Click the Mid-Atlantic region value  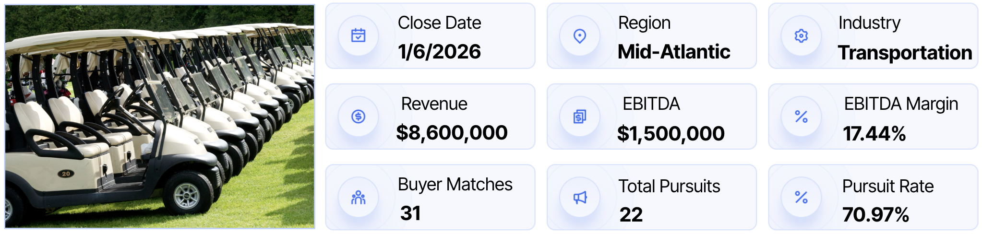pyautogui.click(x=674, y=52)
